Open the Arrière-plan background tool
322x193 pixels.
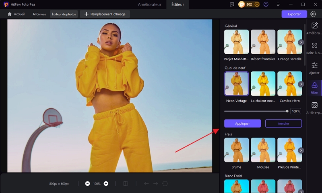(x=314, y=107)
